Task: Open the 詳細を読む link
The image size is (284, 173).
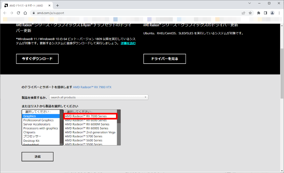Action: (x=128, y=43)
